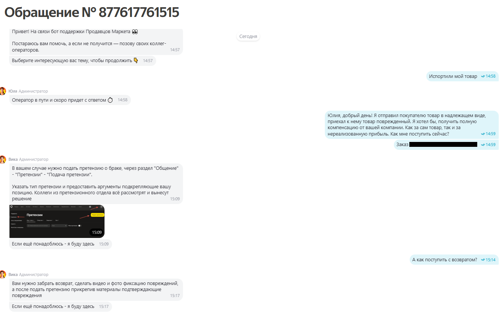Click the 'Юля Администратор' sender name
The image size is (501, 314).
pos(28,91)
